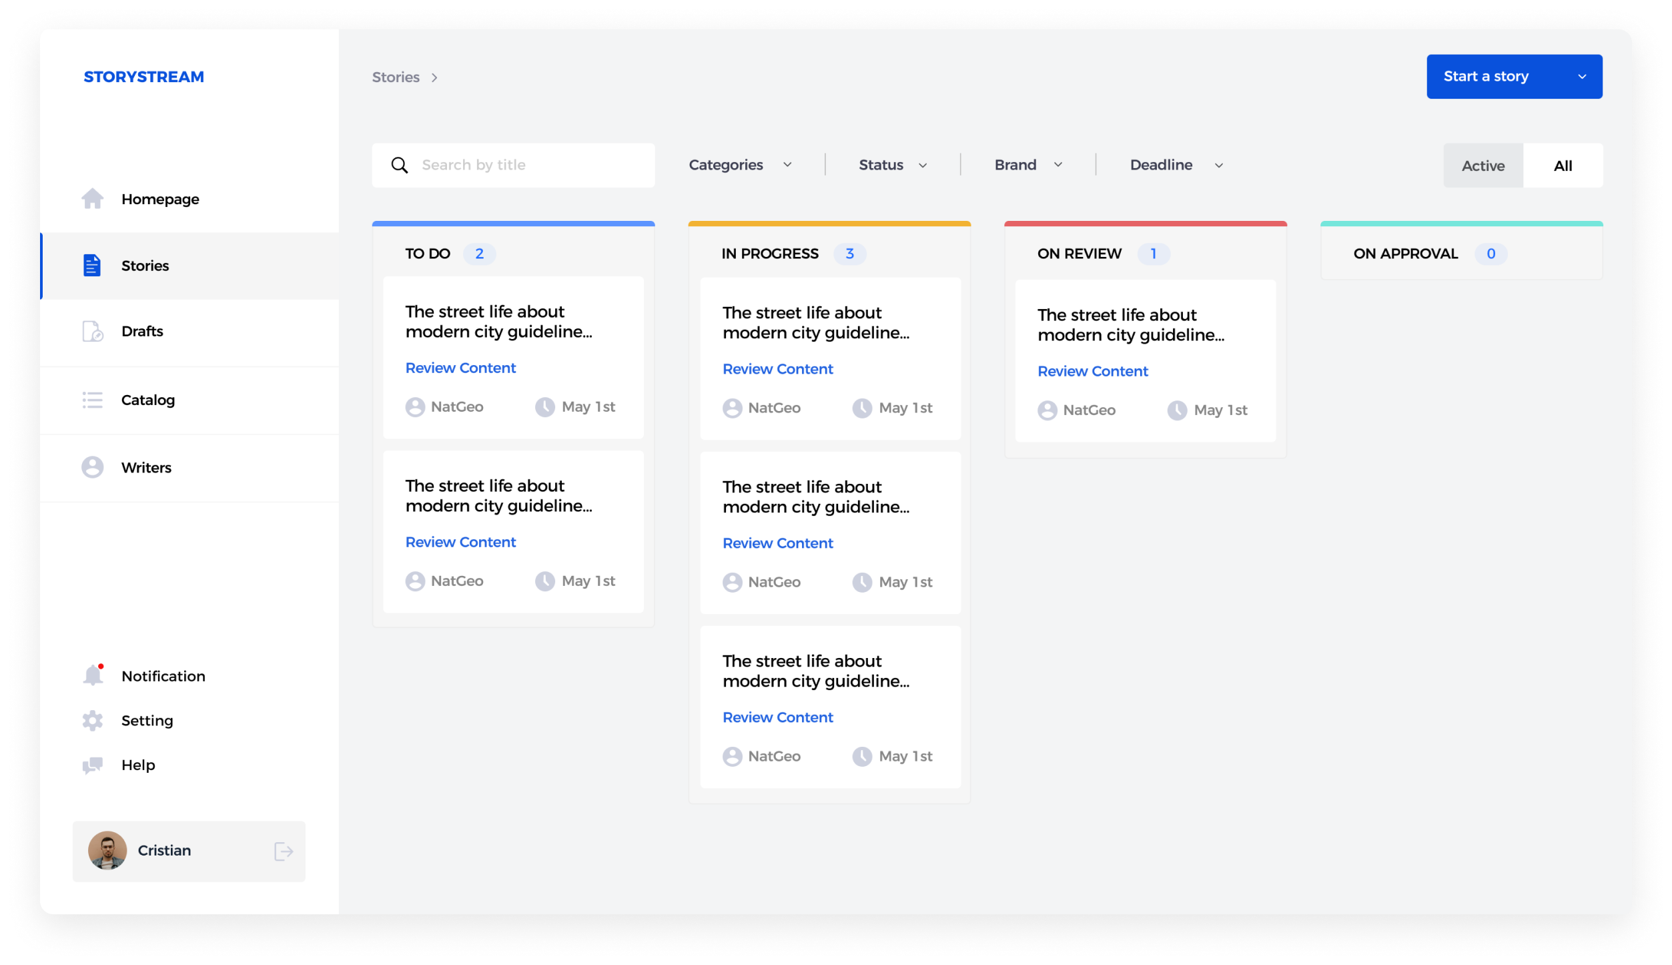The width and height of the screenshot is (1672, 965).
Task: Click the Setting gear icon
Action: pyautogui.click(x=93, y=721)
